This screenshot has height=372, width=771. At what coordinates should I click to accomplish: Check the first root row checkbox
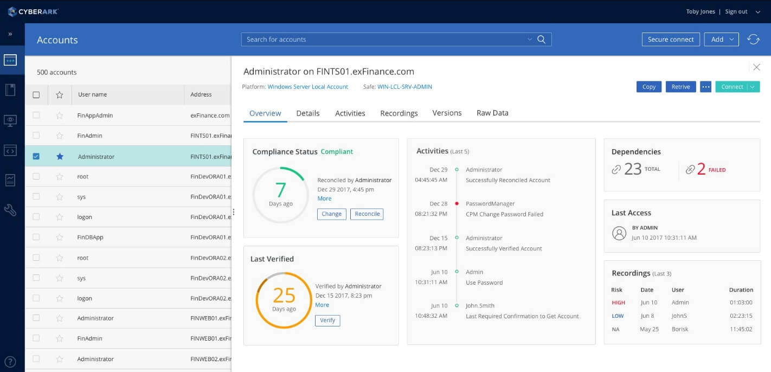(36, 176)
